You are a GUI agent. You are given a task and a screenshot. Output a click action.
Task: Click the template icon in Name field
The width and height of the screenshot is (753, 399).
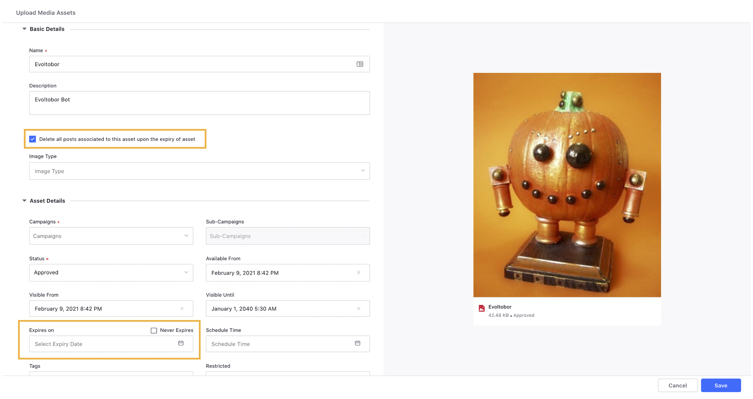(360, 64)
